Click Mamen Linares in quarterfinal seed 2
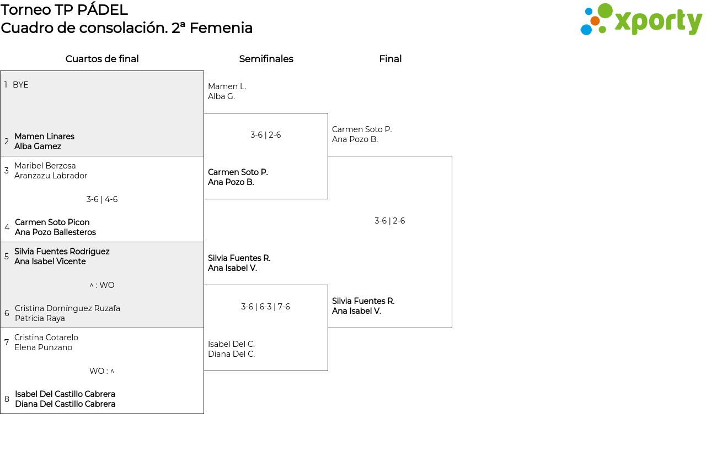 (x=44, y=137)
